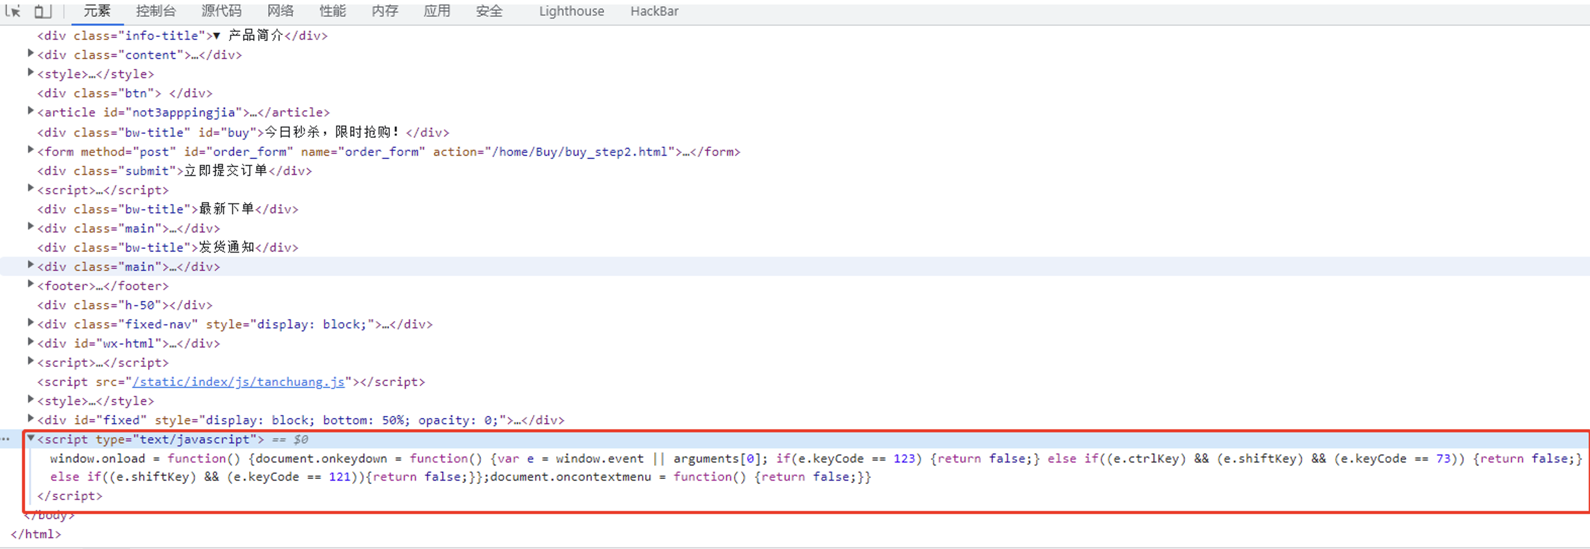The height and width of the screenshot is (549, 1590).
Task: Toggle the device toolbar icon
Action: tap(42, 11)
